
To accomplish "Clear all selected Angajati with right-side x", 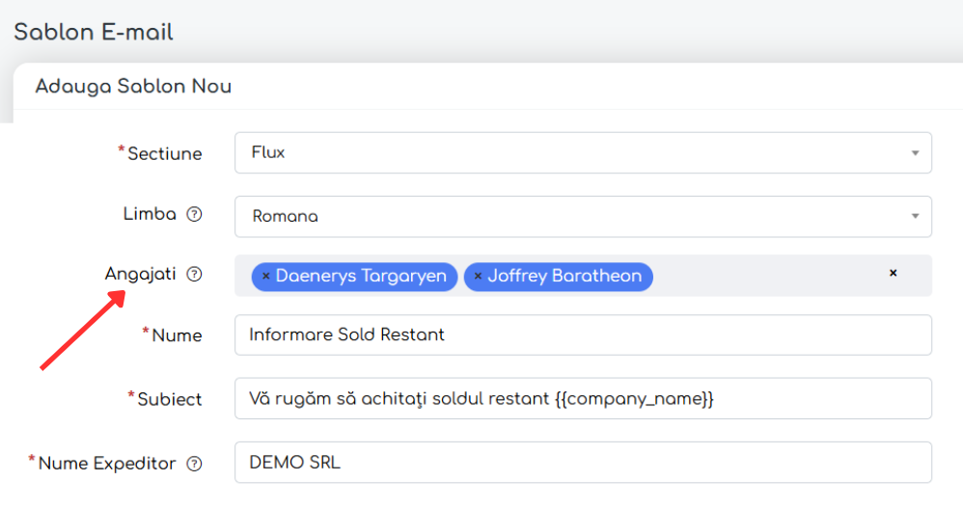I will (x=893, y=274).
